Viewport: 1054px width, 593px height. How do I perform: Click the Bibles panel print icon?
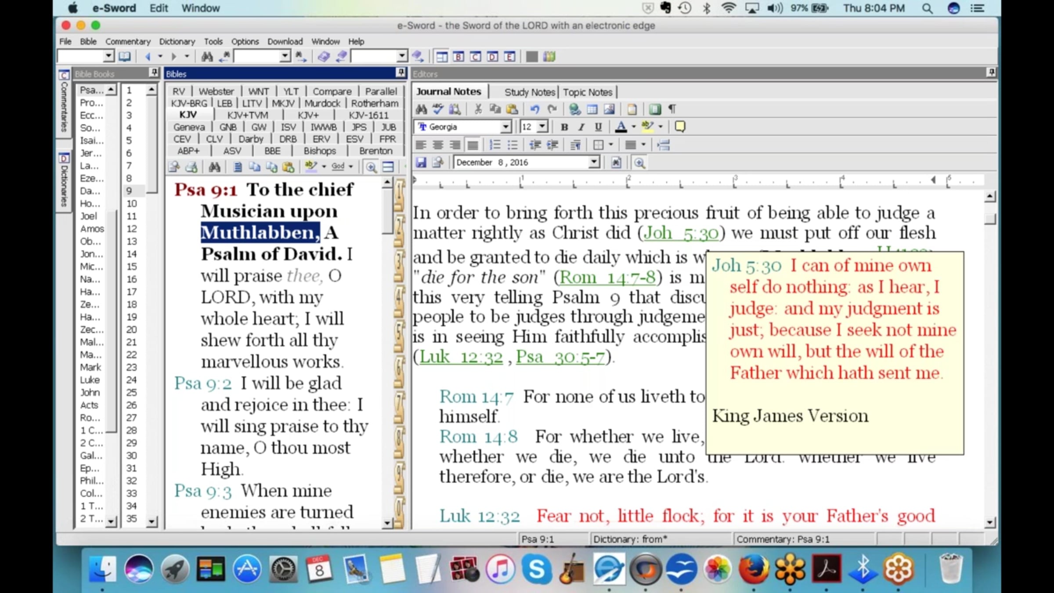pyautogui.click(x=191, y=167)
